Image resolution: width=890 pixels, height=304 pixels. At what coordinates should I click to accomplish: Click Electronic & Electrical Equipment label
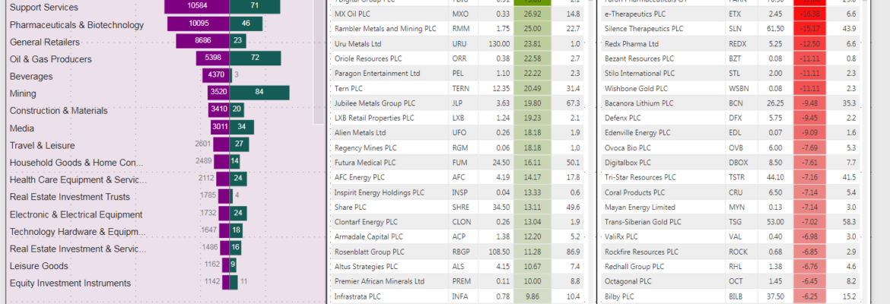point(76,214)
